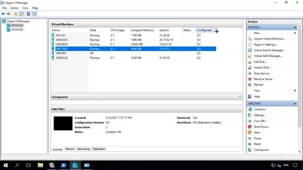The image size is (303, 170).
Task: Select the VMCMG01 virtual machine row
Action: (x=134, y=44)
